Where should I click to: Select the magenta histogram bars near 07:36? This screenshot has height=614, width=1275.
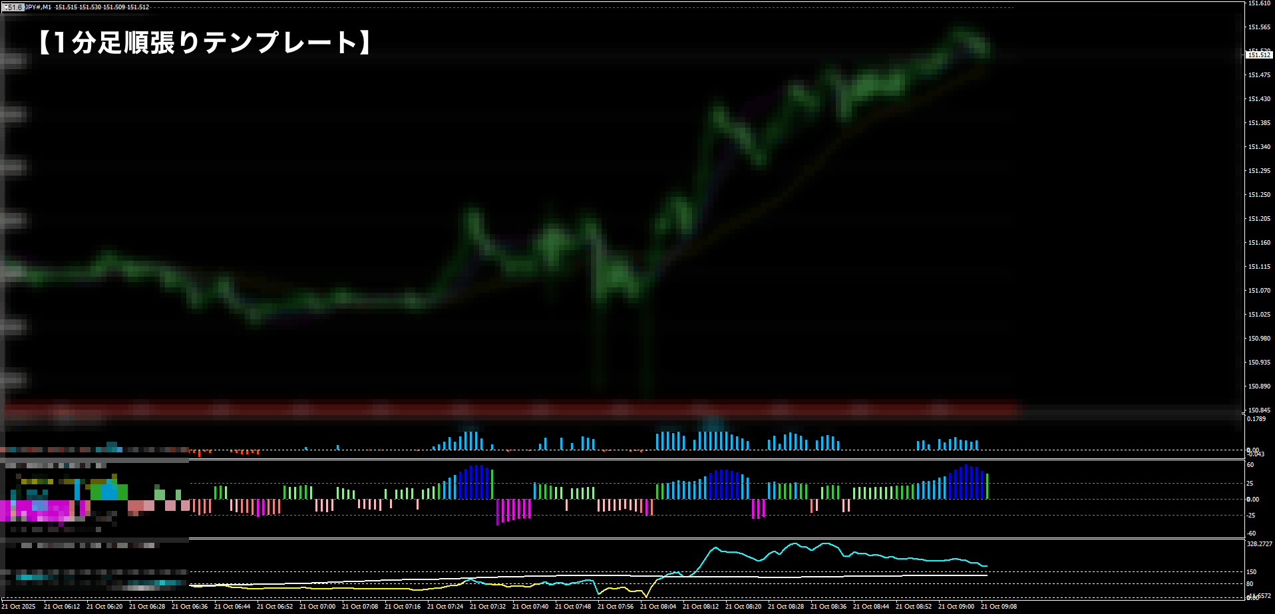point(513,511)
